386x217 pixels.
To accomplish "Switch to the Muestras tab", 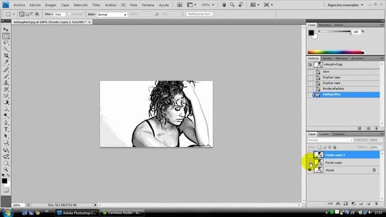I will [x=325, y=25].
